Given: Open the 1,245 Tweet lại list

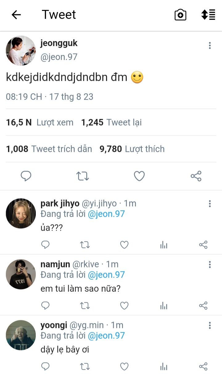Looking at the screenshot, I should click(111, 123).
